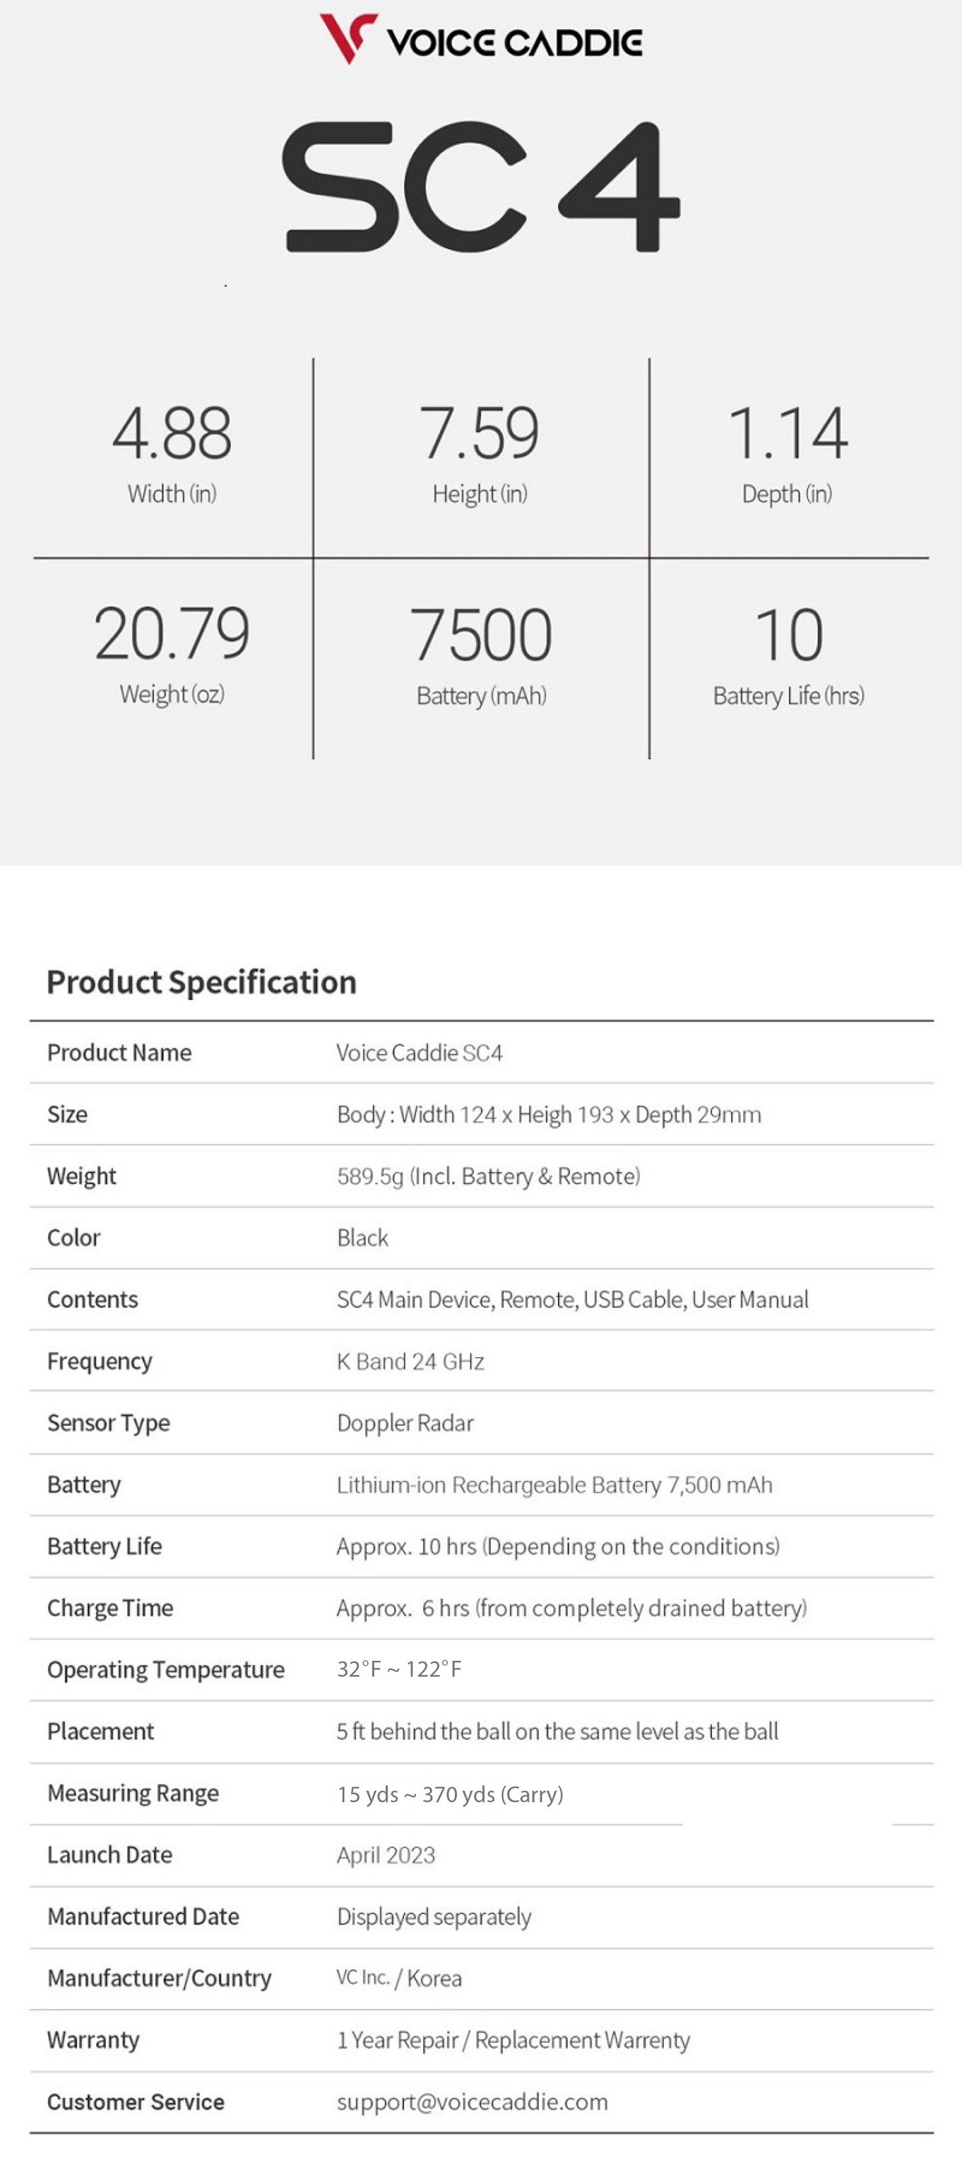Click the red Voice Caddie logo icon
Viewport: 962px width, 2165px height.
click(348, 38)
